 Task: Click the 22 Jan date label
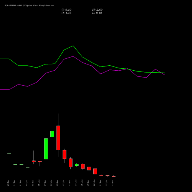click(107, 183)
